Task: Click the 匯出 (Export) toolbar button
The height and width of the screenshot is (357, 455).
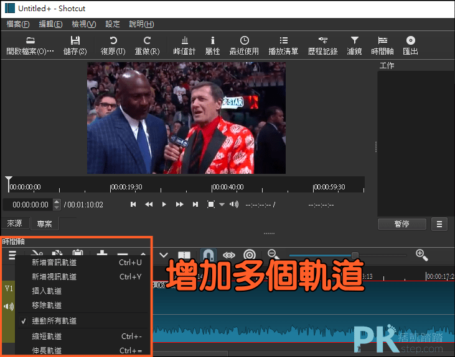Action: (410, 46)
